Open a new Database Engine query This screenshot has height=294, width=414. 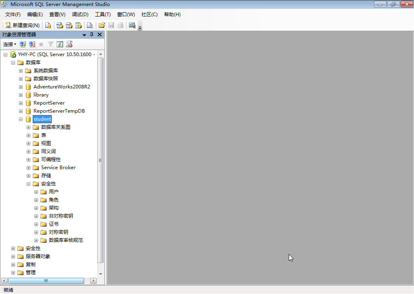click(x=48, y=25)
